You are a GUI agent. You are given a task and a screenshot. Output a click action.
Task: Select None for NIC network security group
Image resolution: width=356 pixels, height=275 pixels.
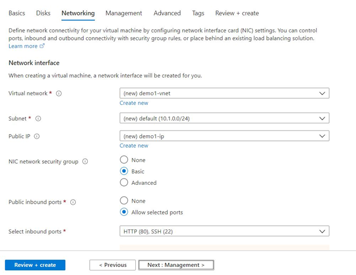coord(124,160)
